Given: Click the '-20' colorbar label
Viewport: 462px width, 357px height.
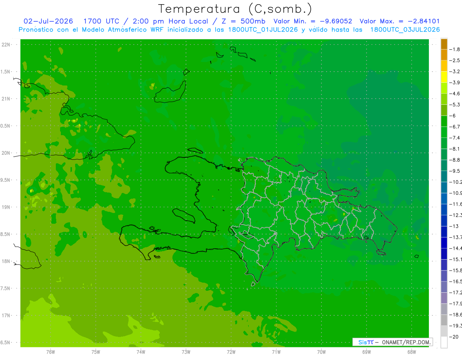Looking at the screenshot, I should tap(454, 337).
